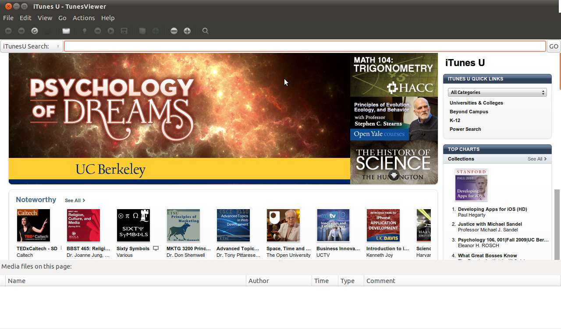The height and width of the screenshot is (329, 561).
Task: Click the Author column header
Action: (x=279, y=281)
